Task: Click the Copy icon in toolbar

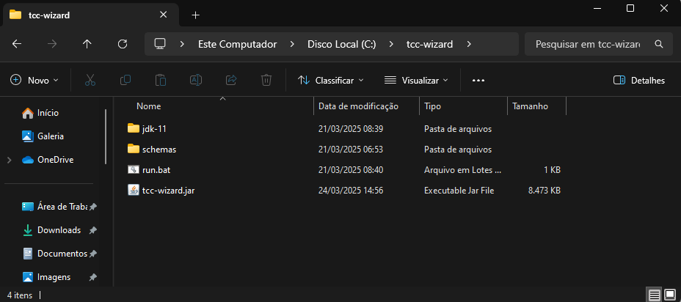Action: coord(125,80)
